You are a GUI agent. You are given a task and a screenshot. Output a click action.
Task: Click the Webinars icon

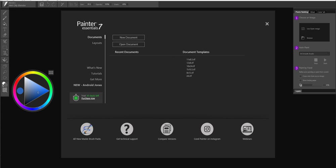click(x=247, y=129)
